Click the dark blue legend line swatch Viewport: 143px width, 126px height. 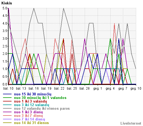[x=7, y=94]
